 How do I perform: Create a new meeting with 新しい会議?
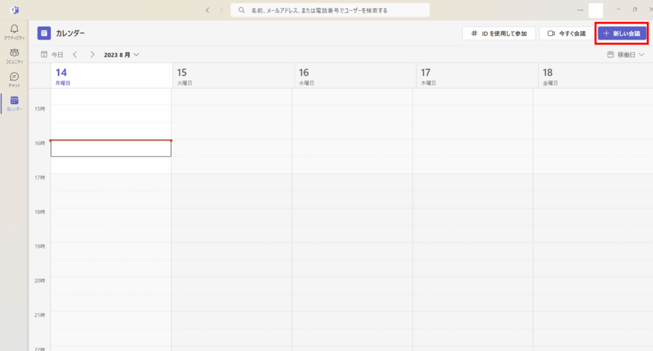622,33
